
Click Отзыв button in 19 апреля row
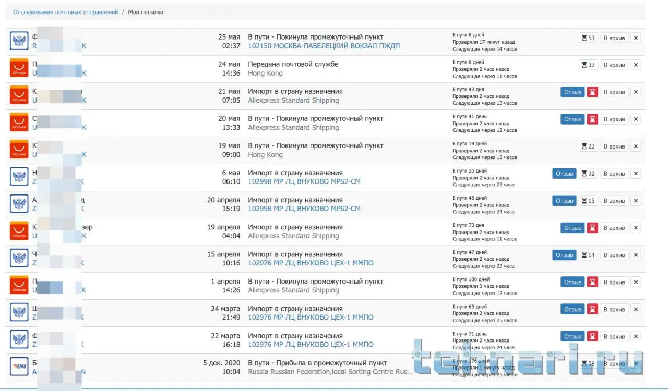572,228
